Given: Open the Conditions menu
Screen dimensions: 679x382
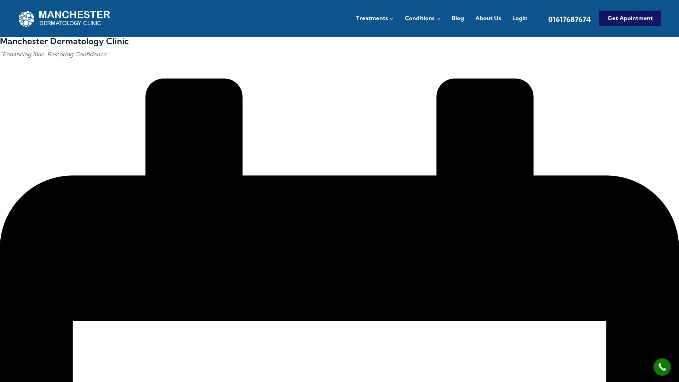Looking at the screenshot, I should tap(419, 18).
